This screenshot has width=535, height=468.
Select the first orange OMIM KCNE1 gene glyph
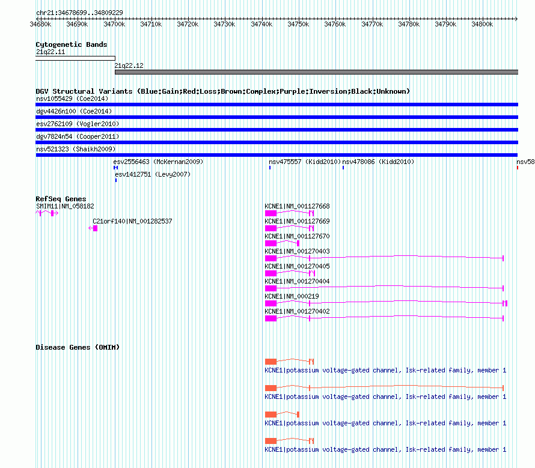pos(289,362)
